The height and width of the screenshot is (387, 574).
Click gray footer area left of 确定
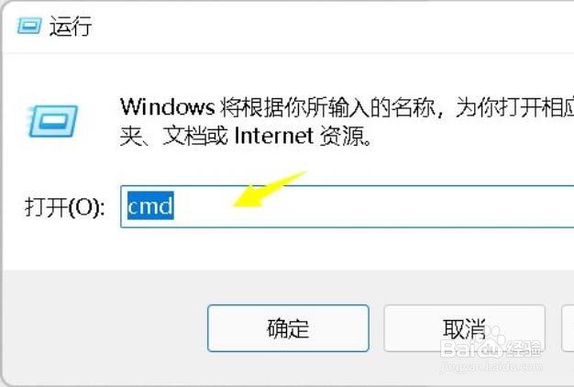pos(105,328)
